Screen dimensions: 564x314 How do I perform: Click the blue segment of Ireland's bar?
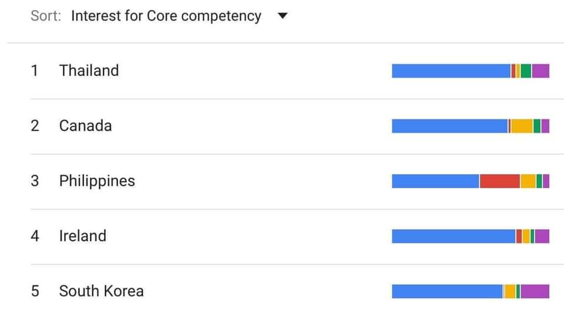click(454, 236)
